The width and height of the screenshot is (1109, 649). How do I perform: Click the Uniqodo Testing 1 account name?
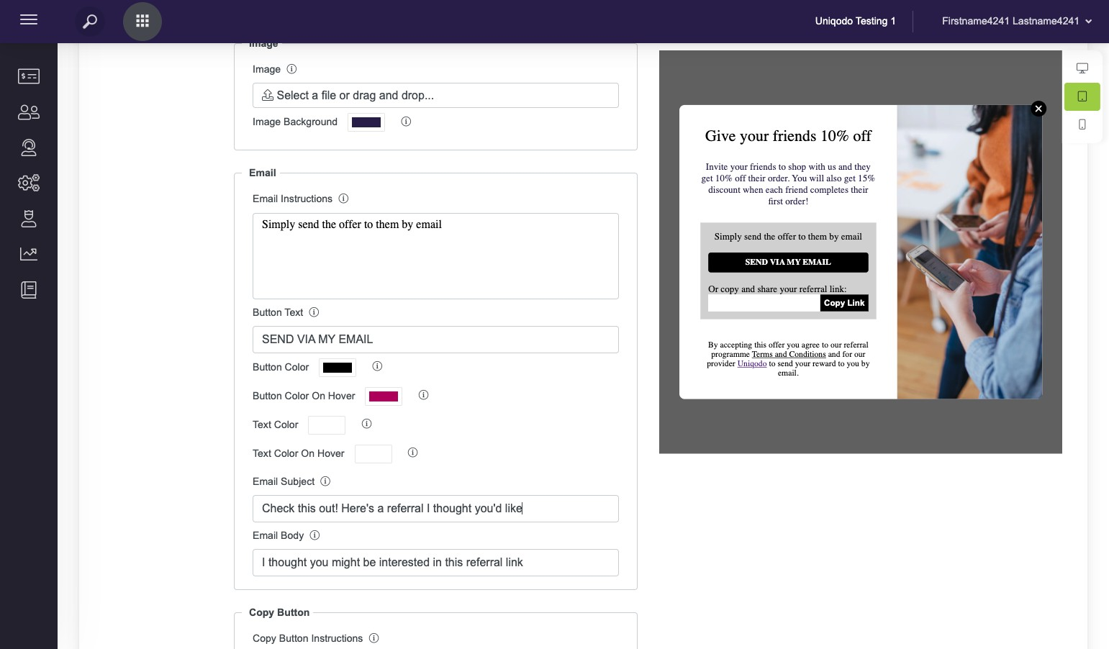pyautogui.click(x=855, y=22)
